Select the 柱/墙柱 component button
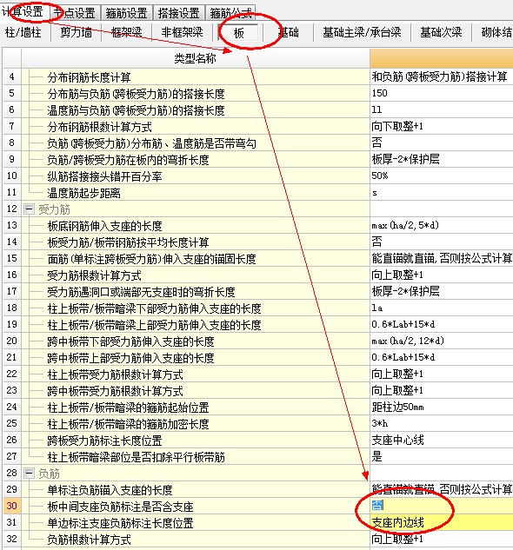Viewport: 513px width, 550px height. tap(23, 32)
